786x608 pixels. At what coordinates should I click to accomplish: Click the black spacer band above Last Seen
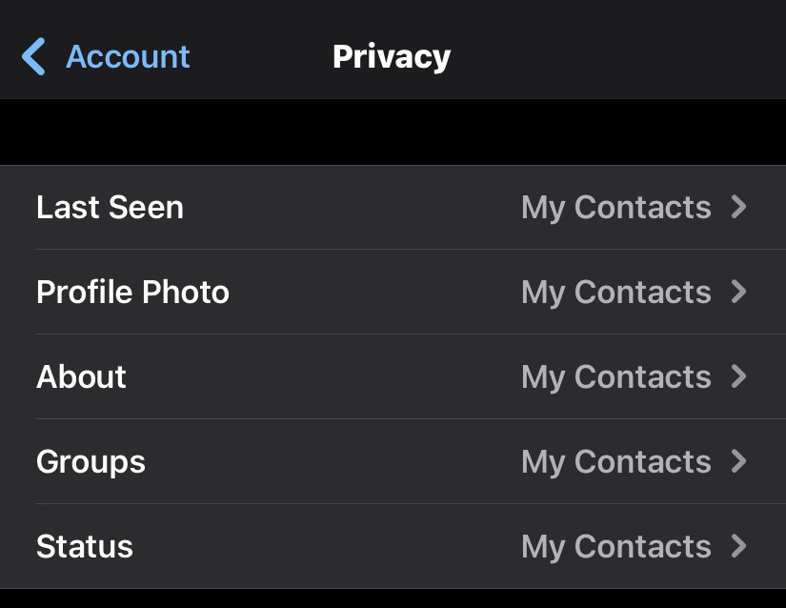tap(393, 132)
